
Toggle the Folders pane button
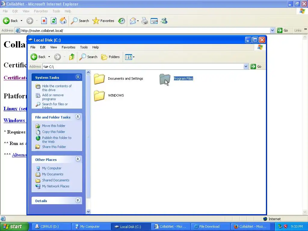click(110, 57)
